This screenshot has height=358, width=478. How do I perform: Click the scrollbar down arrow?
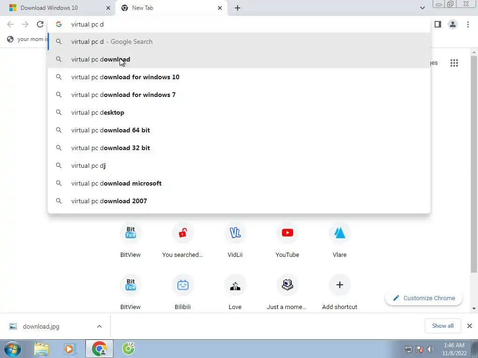(474, 309)
